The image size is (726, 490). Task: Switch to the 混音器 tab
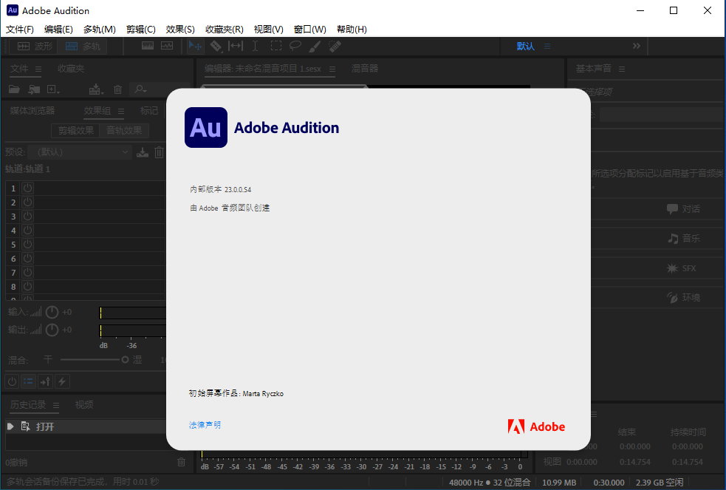[x=365, y=69]
